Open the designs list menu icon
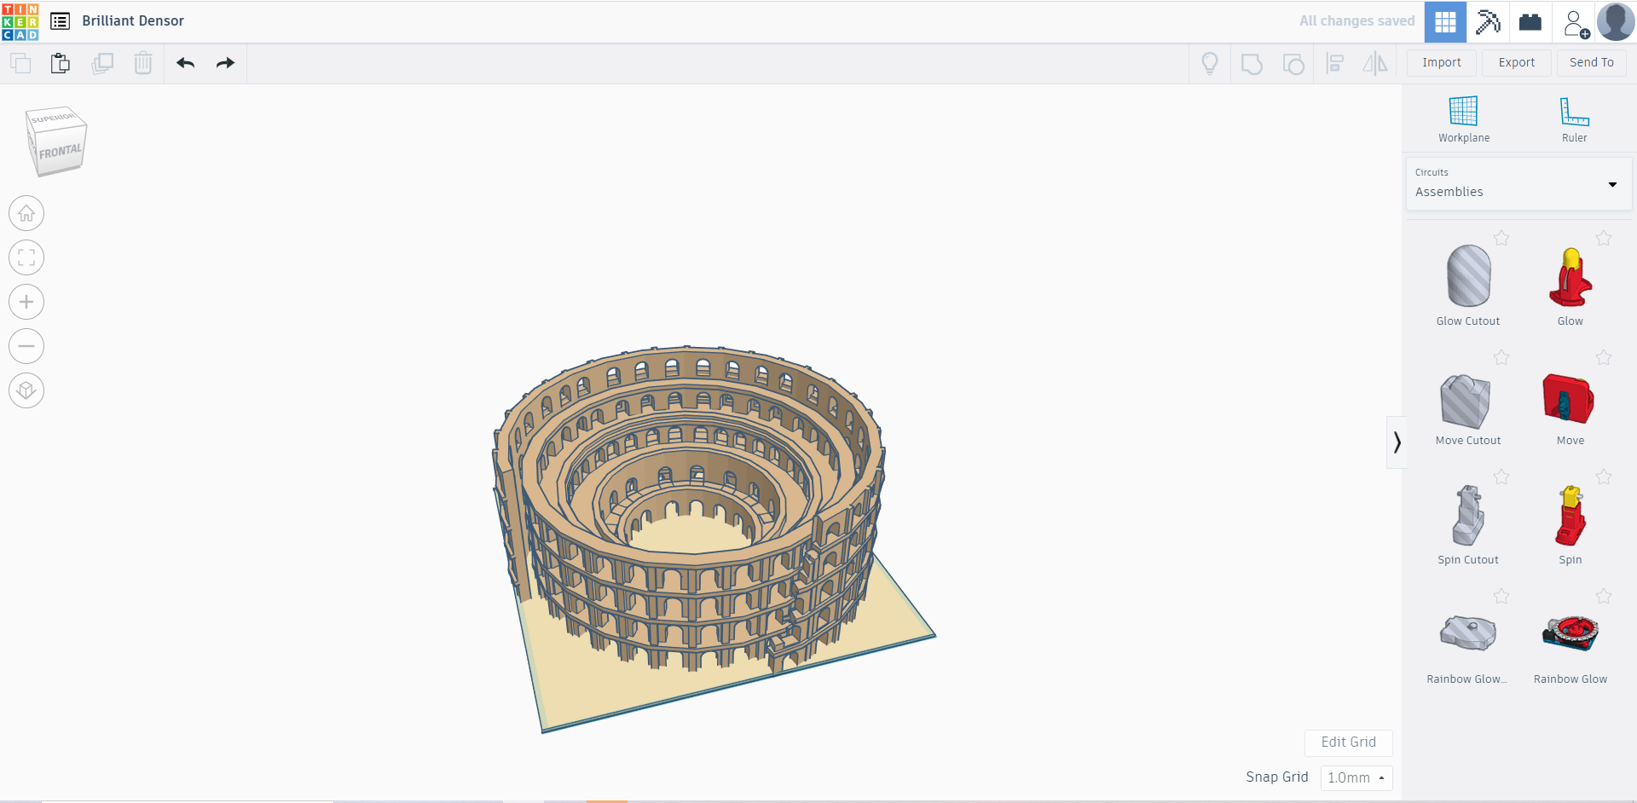The image size is (1637, 803). click(x=60, y=21)
